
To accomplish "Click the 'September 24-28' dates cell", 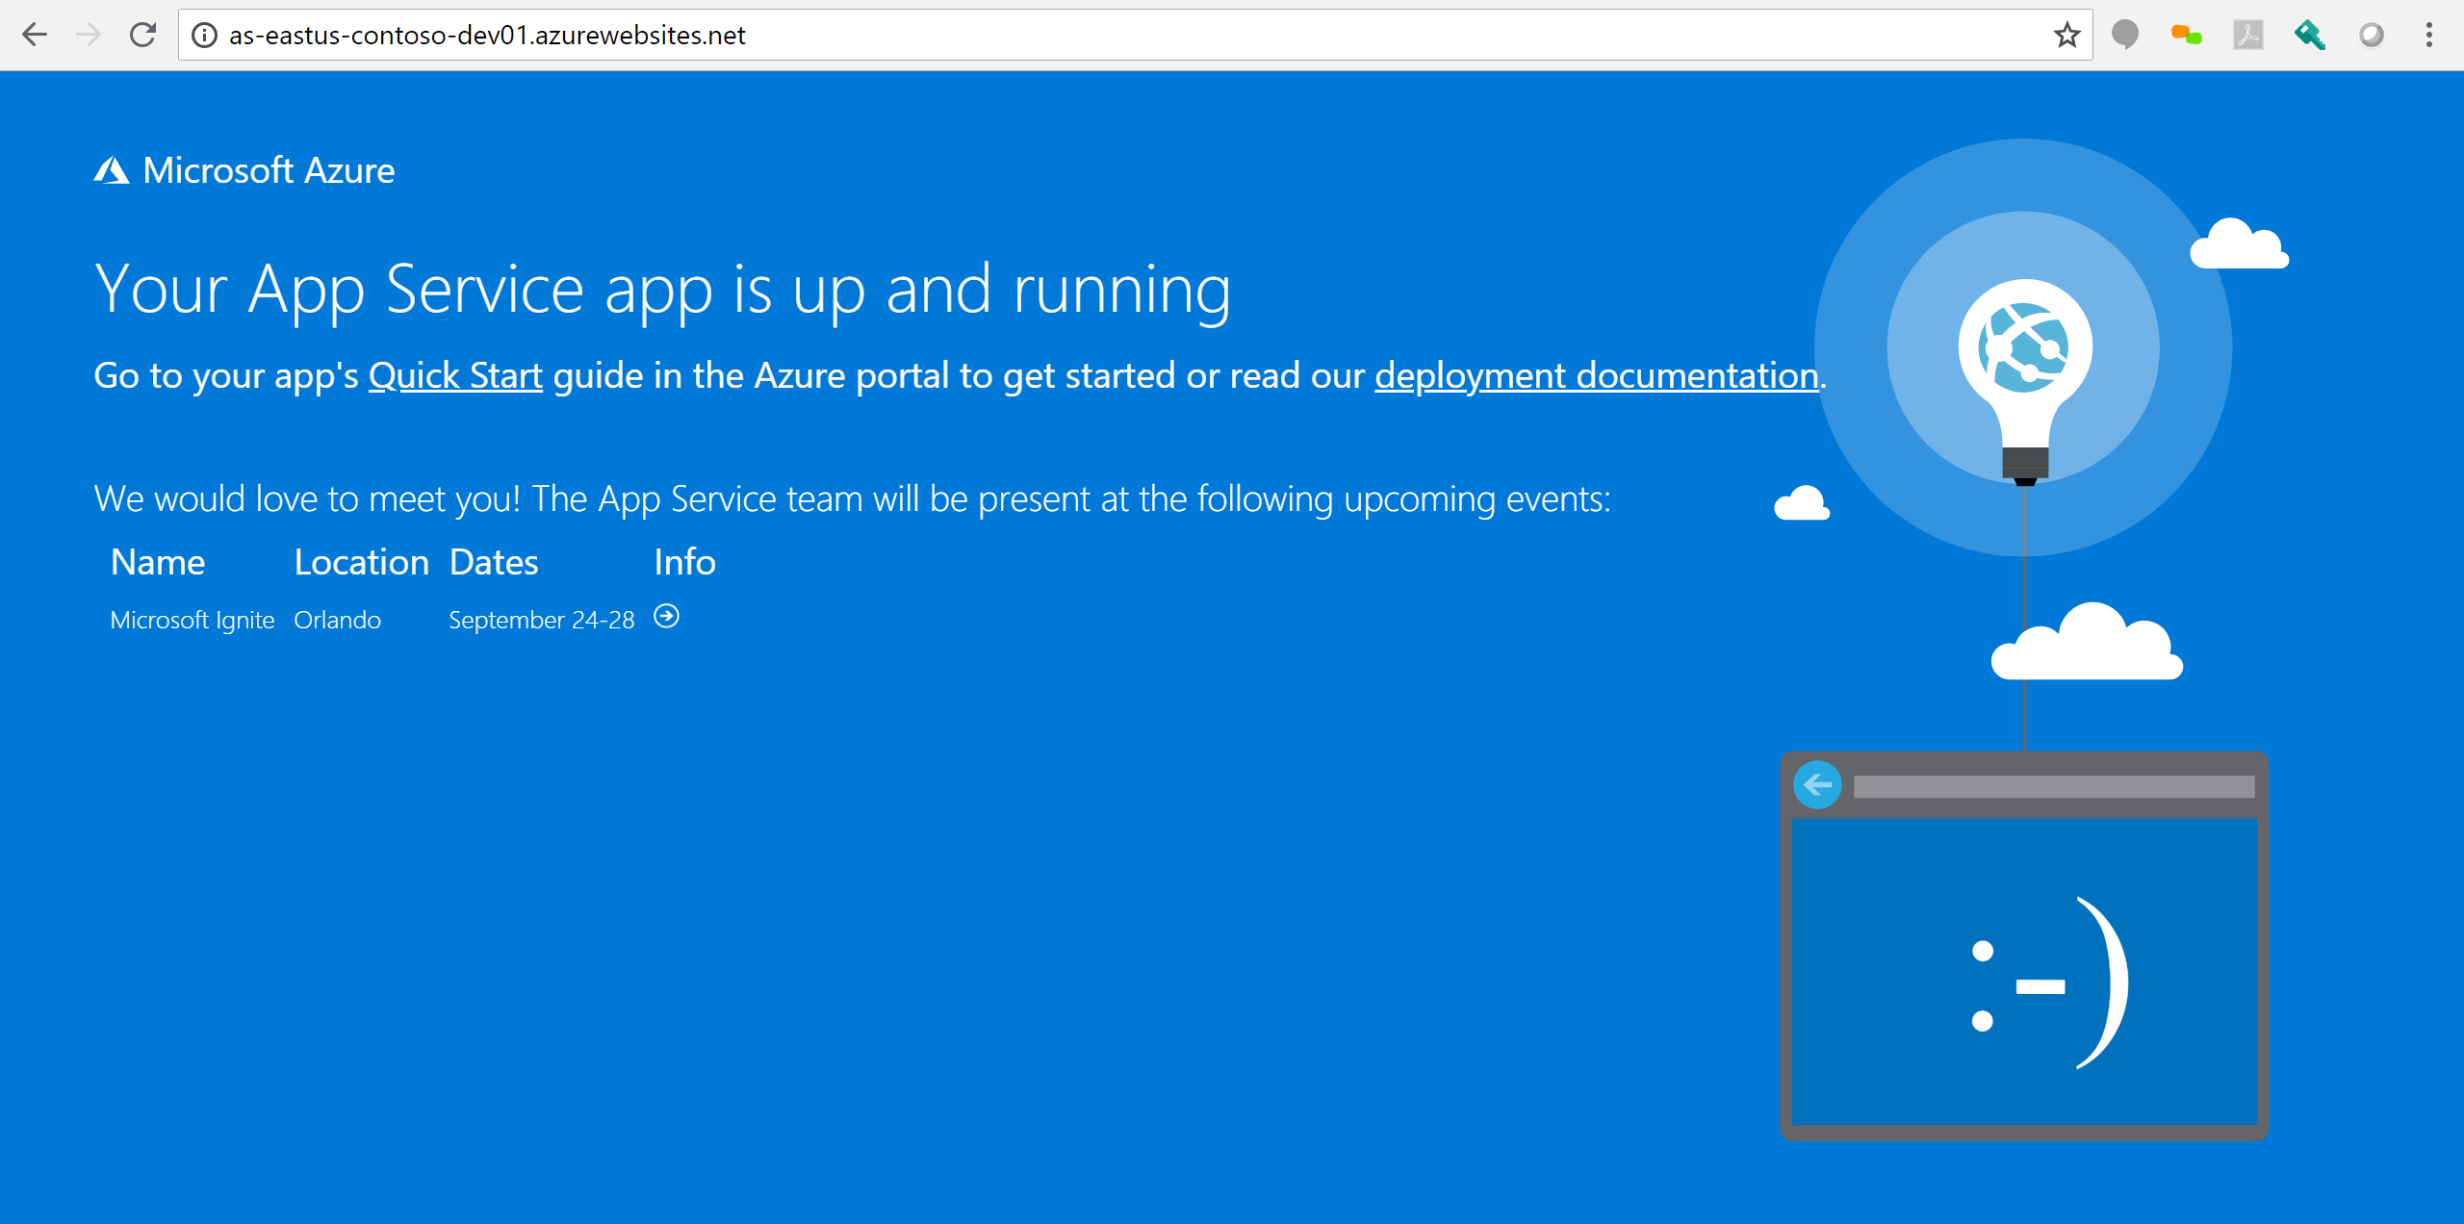I will 542,620.
